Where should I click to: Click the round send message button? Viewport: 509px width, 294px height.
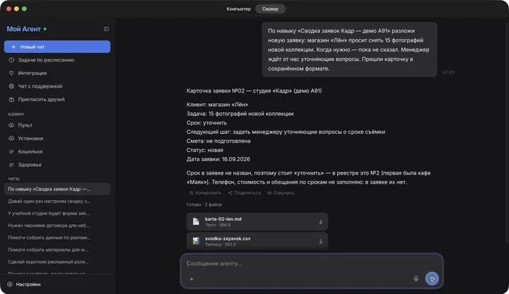[432, 278]
